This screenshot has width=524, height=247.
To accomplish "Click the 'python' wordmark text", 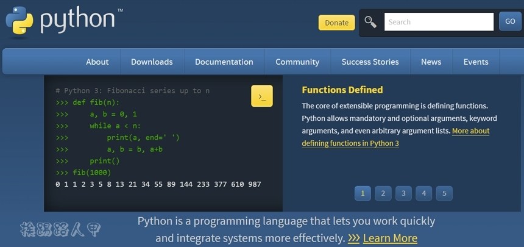I will [77, 21].
